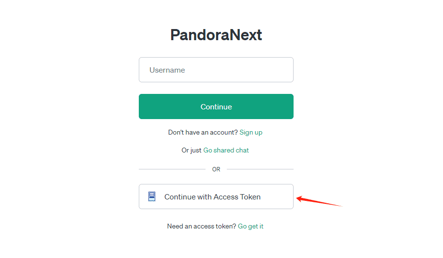Choose Continue with Access Token
443x258 pixels.
click(x=216, y=197)
